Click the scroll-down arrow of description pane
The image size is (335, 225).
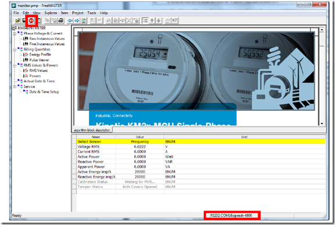(322, 124)
